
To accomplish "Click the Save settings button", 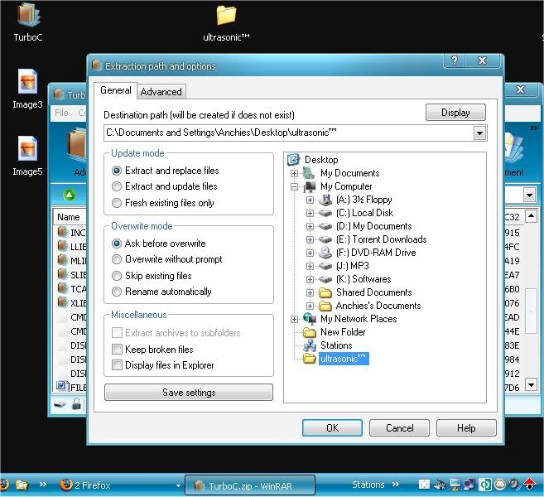I will (x=189, y=392).
